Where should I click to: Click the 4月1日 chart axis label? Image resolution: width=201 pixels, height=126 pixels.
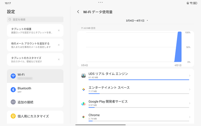pyautogui.click(x=178, y=65)
